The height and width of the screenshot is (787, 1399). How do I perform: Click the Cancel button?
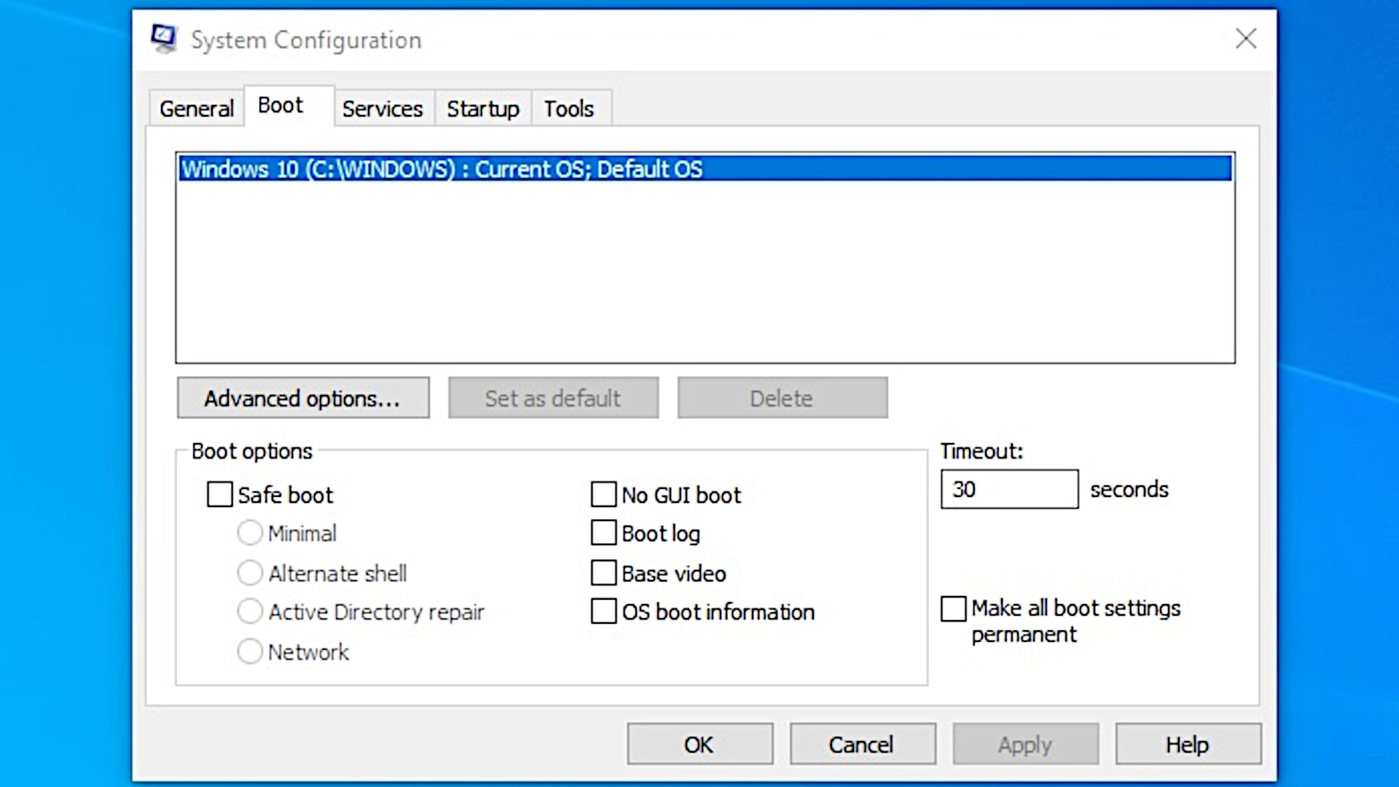[x=862, y=744]
